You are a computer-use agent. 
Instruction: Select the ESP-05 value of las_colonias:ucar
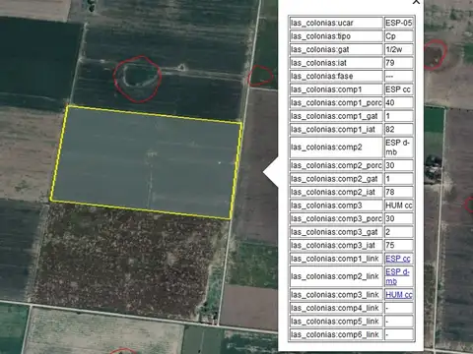[x=399, y=23]
